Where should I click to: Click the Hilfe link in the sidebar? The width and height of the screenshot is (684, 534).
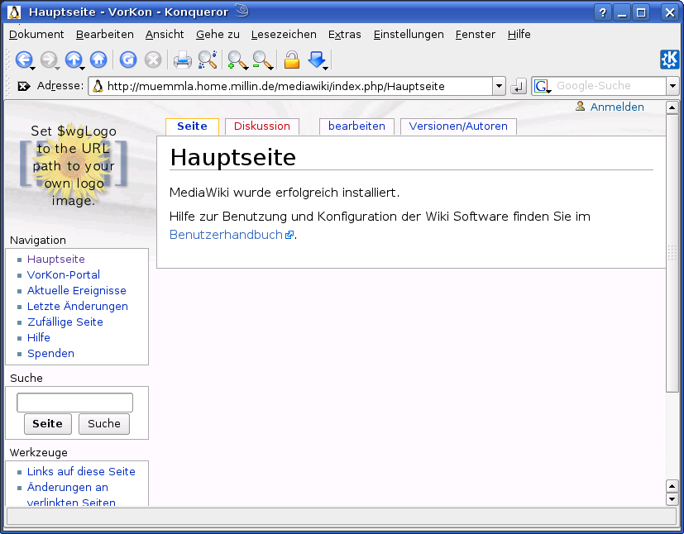coord(38,338)
